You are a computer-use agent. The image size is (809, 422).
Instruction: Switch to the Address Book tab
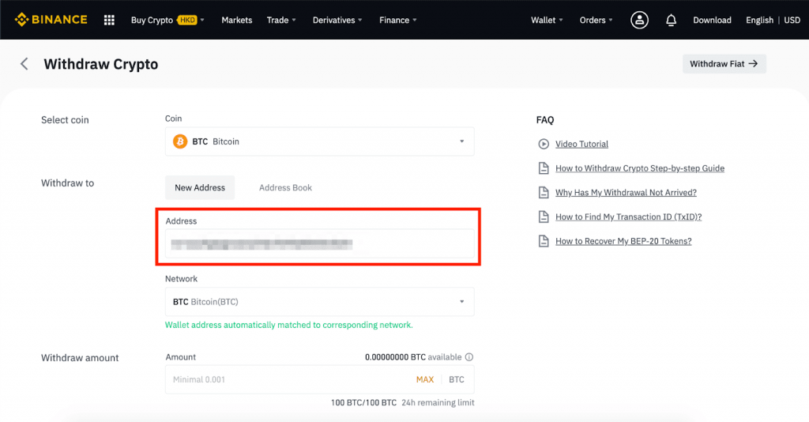pos(285,188)
